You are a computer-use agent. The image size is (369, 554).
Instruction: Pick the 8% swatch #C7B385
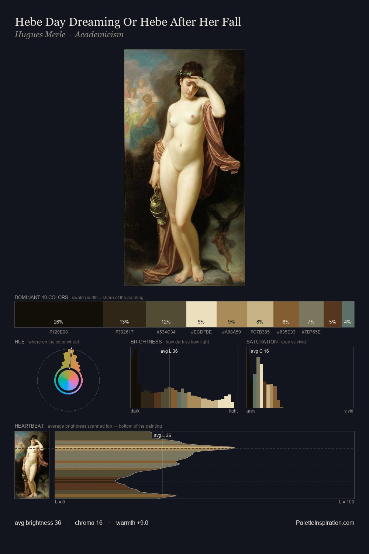pos(260,314)
